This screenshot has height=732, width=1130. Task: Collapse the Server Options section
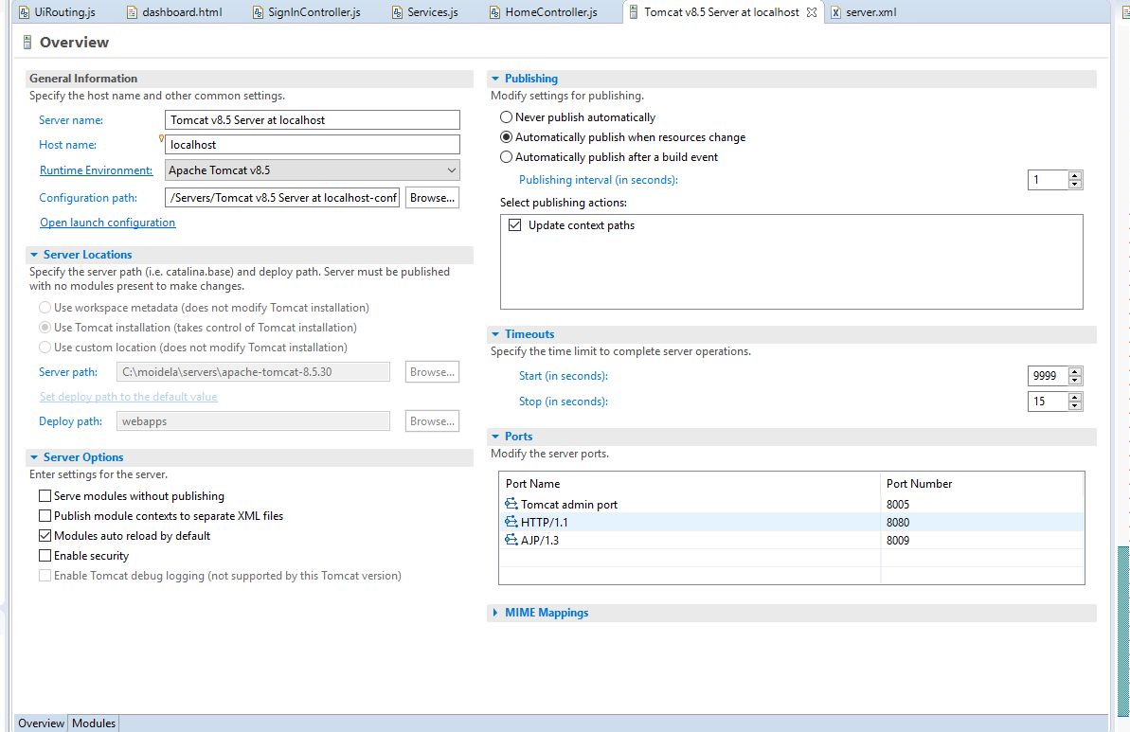click(x=34, y=457)
